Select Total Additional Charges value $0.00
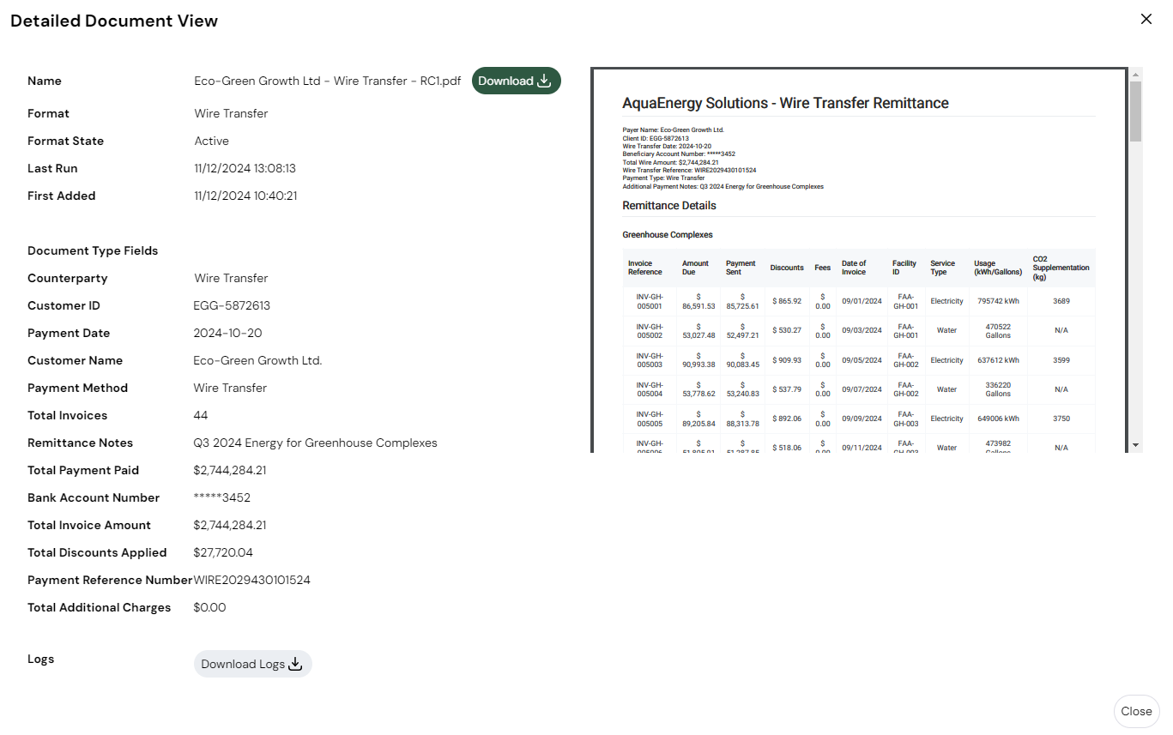This screenshot has width=1173, height=735. 210,607
